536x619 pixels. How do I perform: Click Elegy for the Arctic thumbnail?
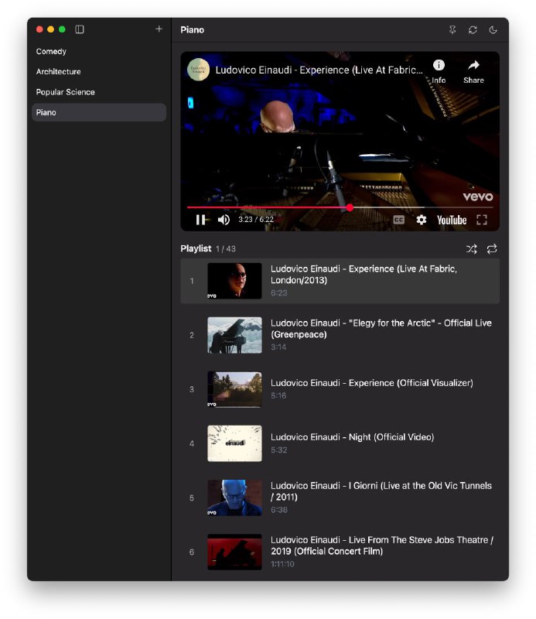(x=234, y=335)
